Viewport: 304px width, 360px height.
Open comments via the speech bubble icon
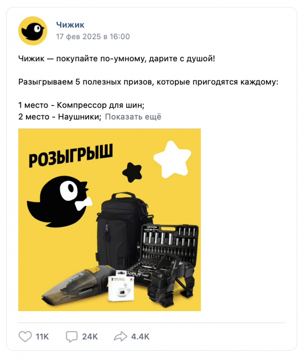click(72, 337)
